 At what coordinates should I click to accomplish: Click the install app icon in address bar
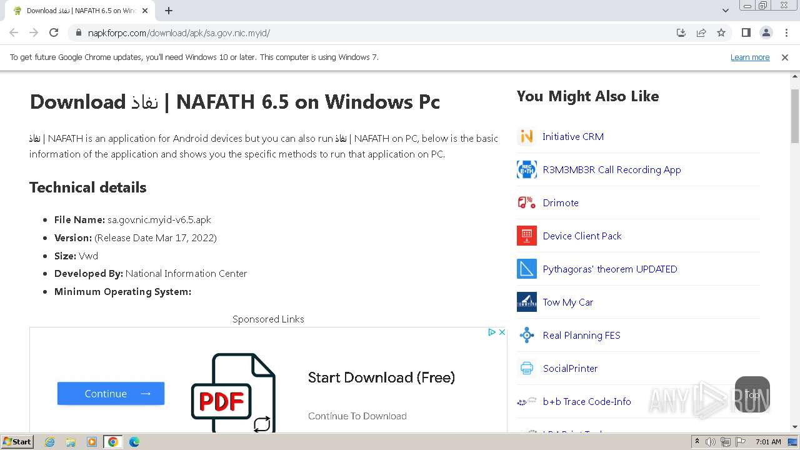681,32
